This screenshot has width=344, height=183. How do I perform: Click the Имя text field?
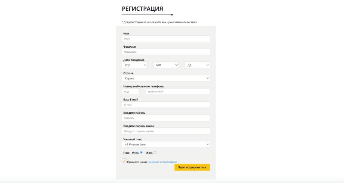(x=166, y=39)
